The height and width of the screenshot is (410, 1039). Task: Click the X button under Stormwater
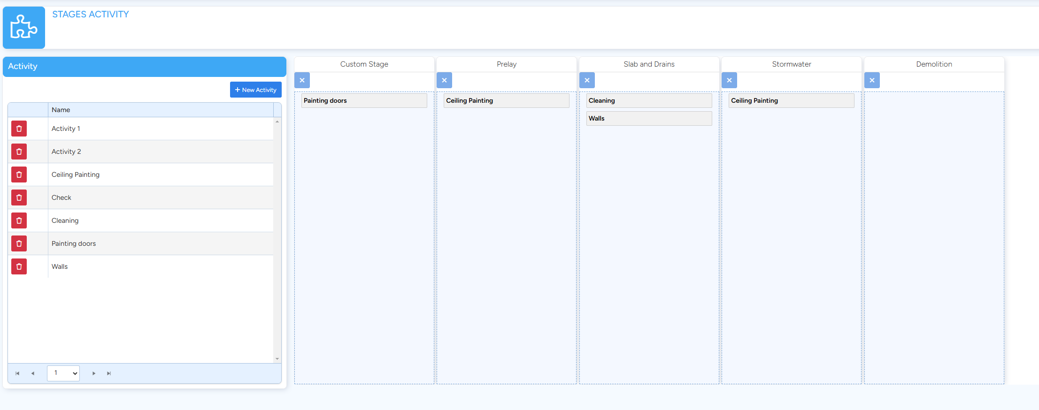coord(729,80)
